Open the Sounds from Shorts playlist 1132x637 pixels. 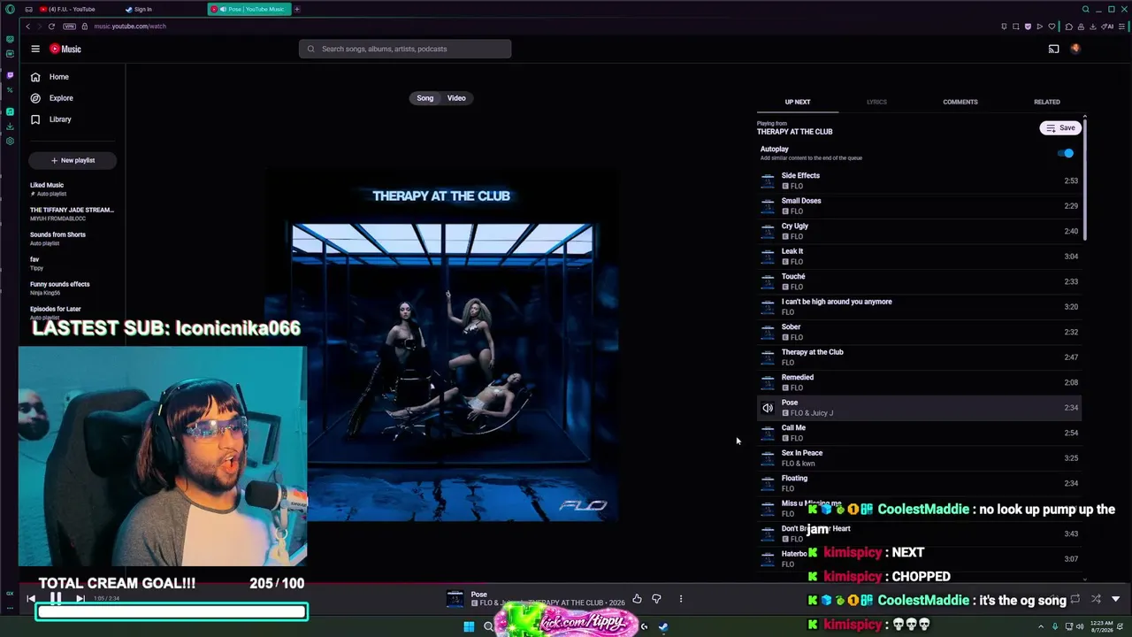[73, 238]
